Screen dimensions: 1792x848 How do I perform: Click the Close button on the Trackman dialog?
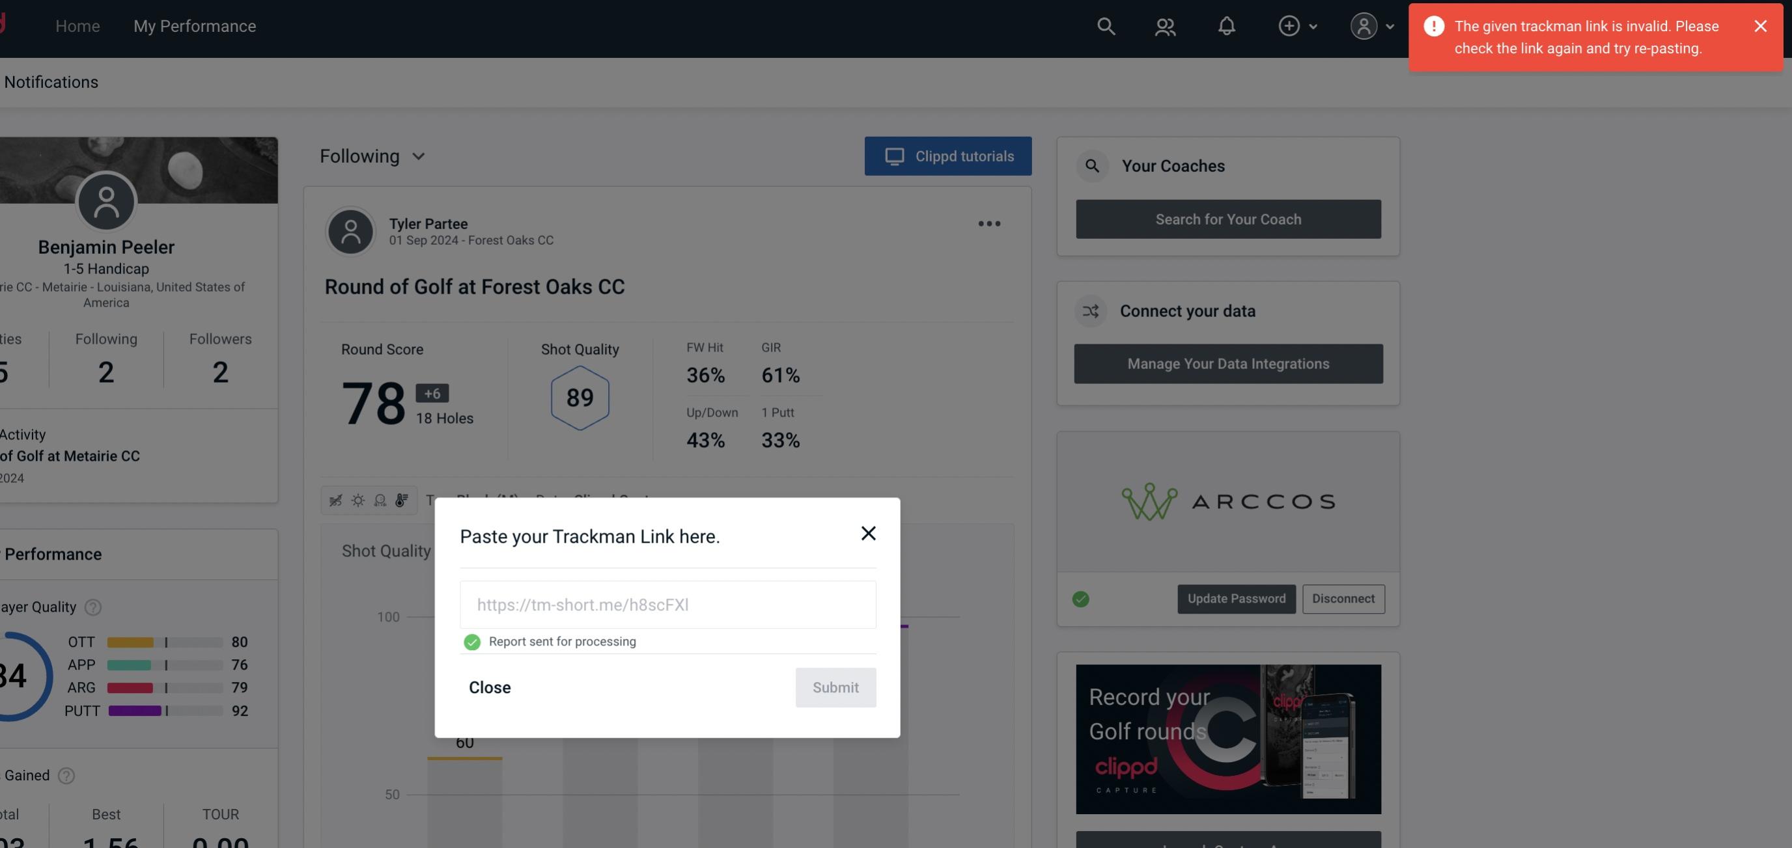point(489,687)
